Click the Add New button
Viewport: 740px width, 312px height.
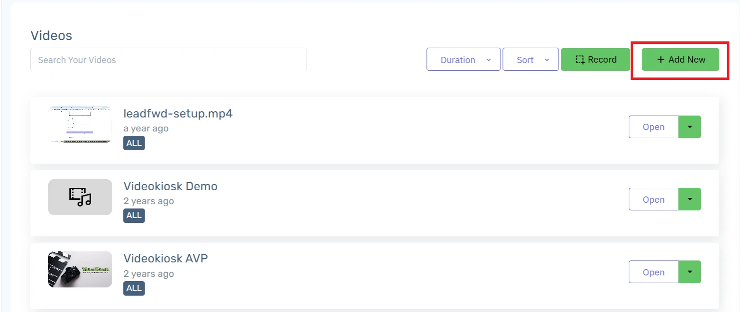[x=680, y=60]
